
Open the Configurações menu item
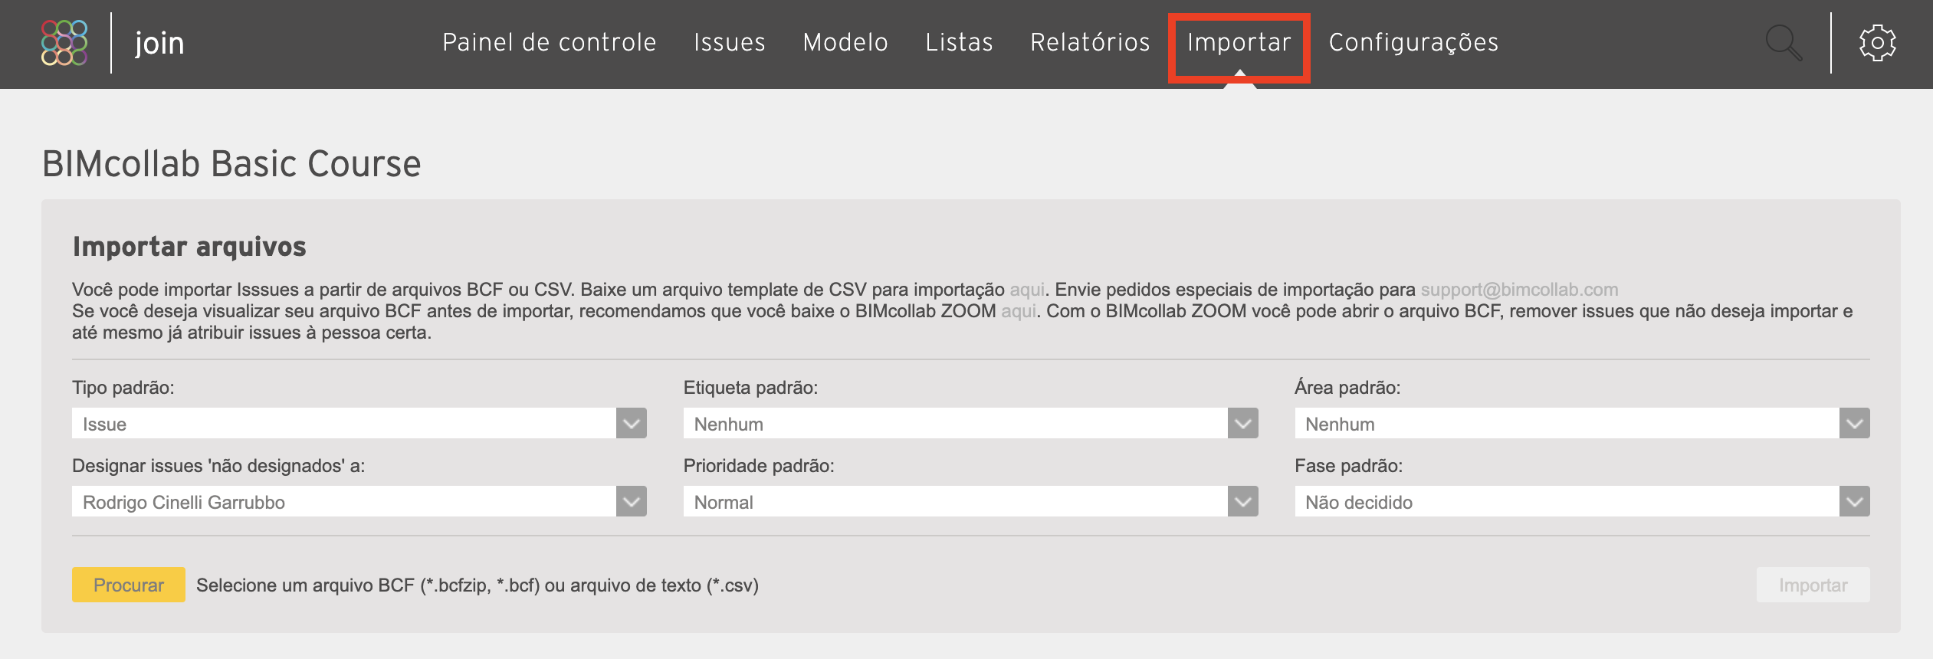(1413, 42)
